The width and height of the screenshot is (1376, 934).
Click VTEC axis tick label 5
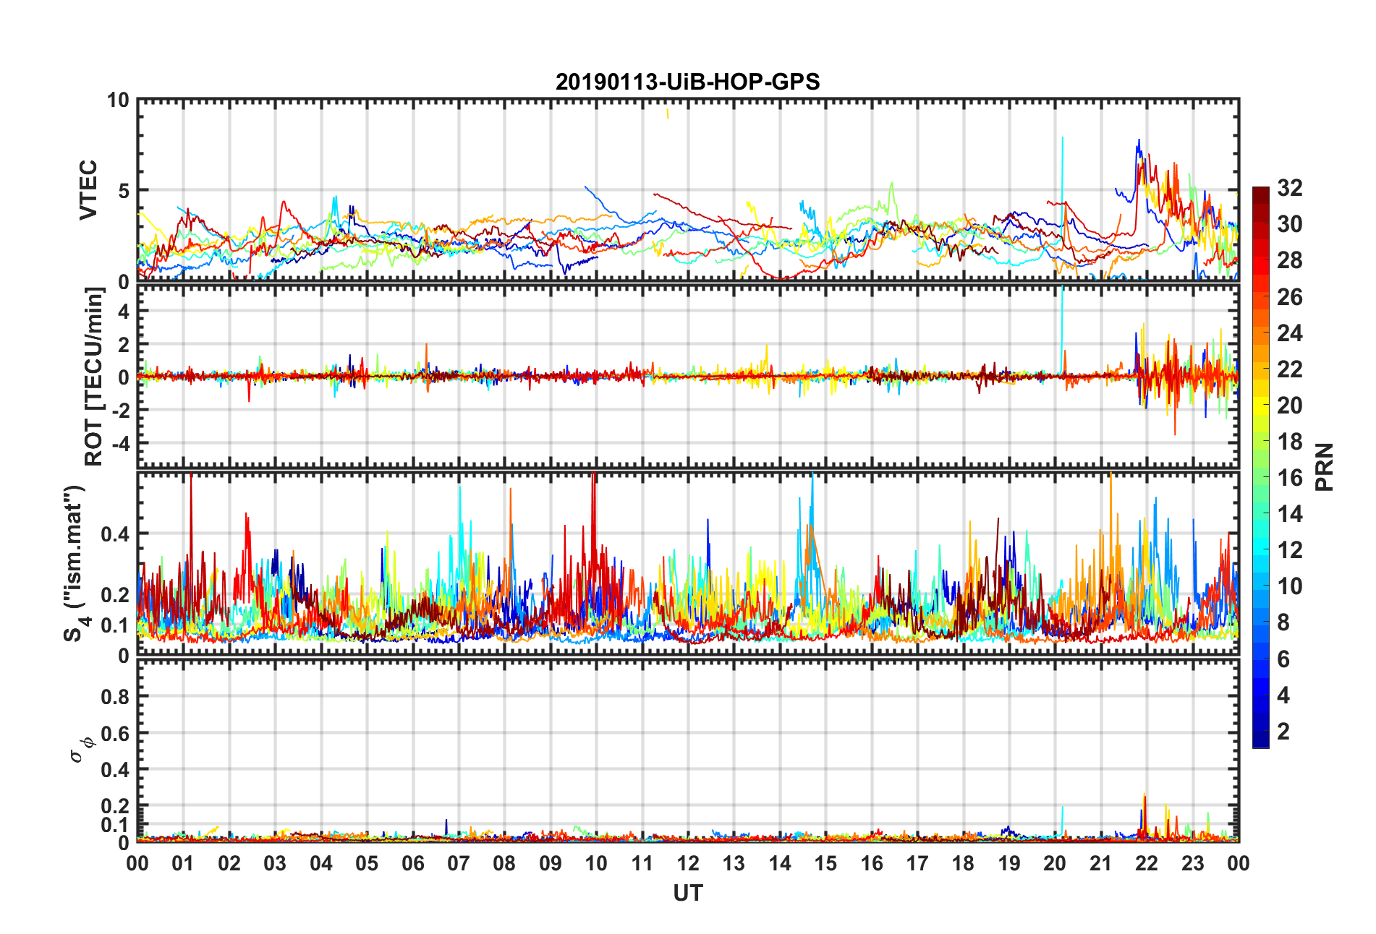coord(124,191)
